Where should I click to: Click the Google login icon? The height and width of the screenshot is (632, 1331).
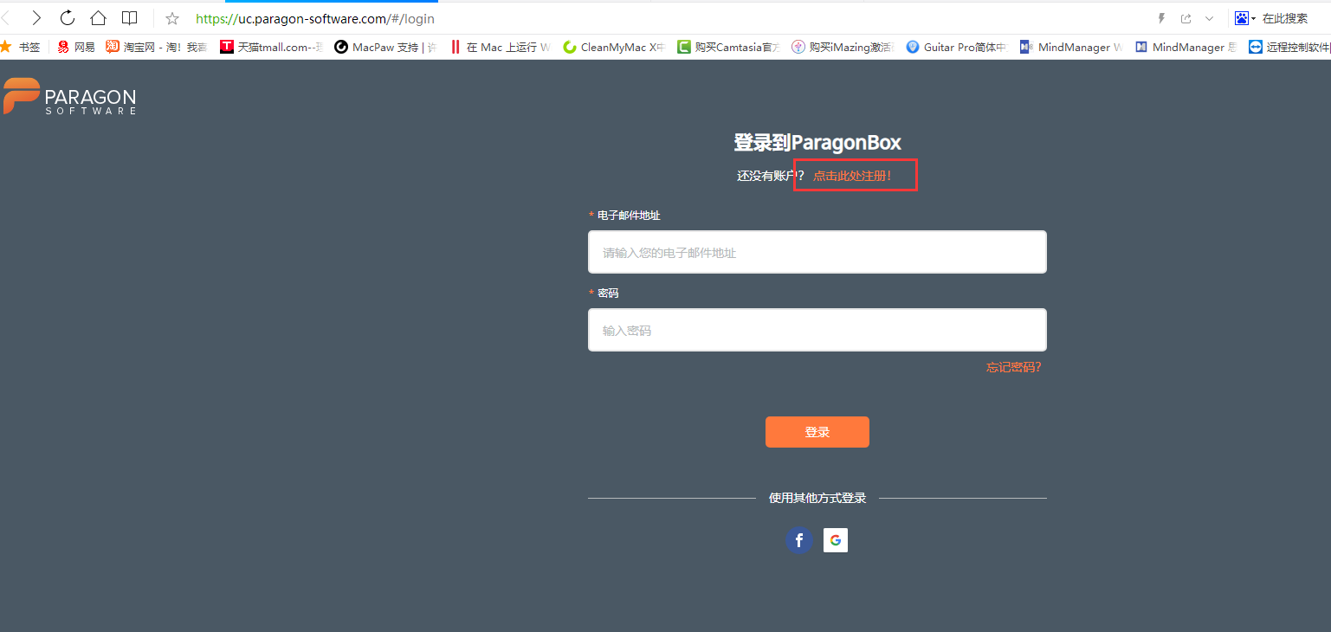(x=835, y=540)
